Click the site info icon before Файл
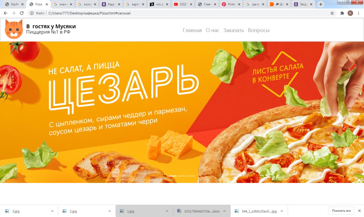This screenshot has height=217, width=364. [x=32, y=13]
